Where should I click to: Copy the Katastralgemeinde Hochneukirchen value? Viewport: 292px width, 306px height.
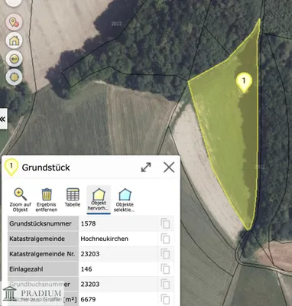(x=165, y=239)
